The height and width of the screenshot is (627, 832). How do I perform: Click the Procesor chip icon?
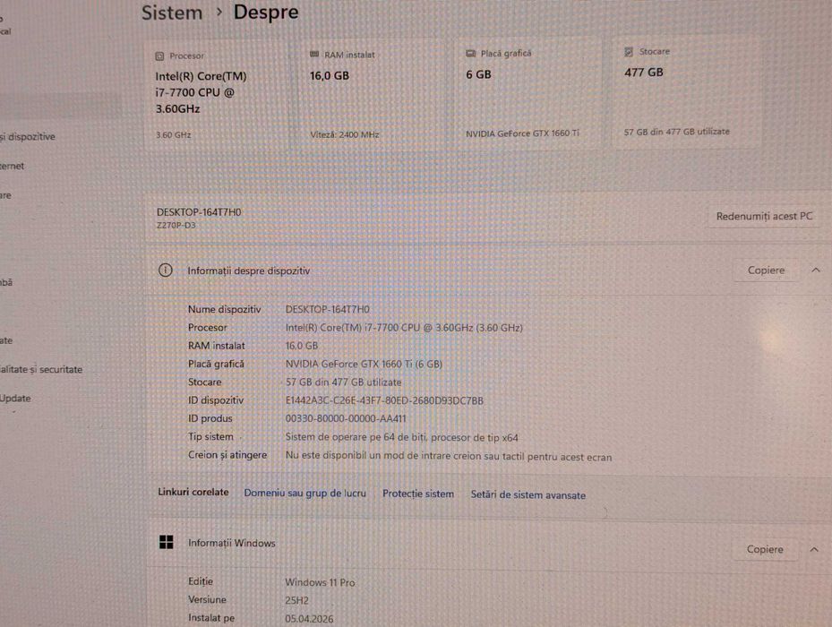click(x=159, y=56)
